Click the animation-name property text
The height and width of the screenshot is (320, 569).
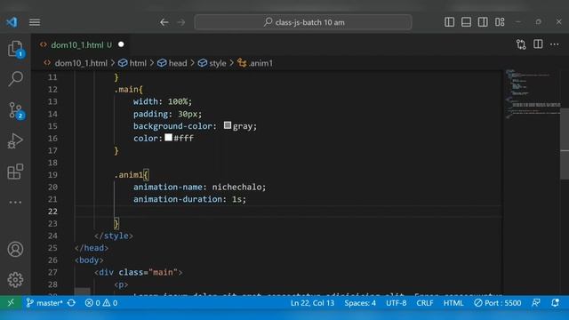(x=168, y=188)
